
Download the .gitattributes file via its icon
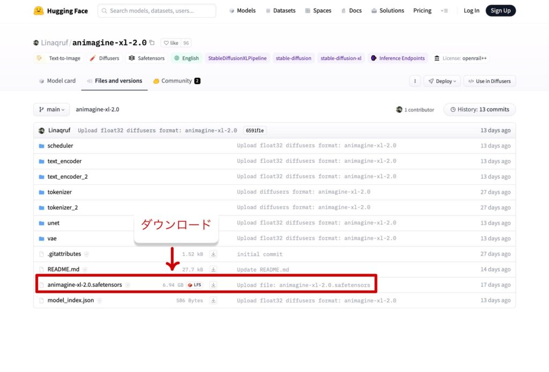click(213, 254)
